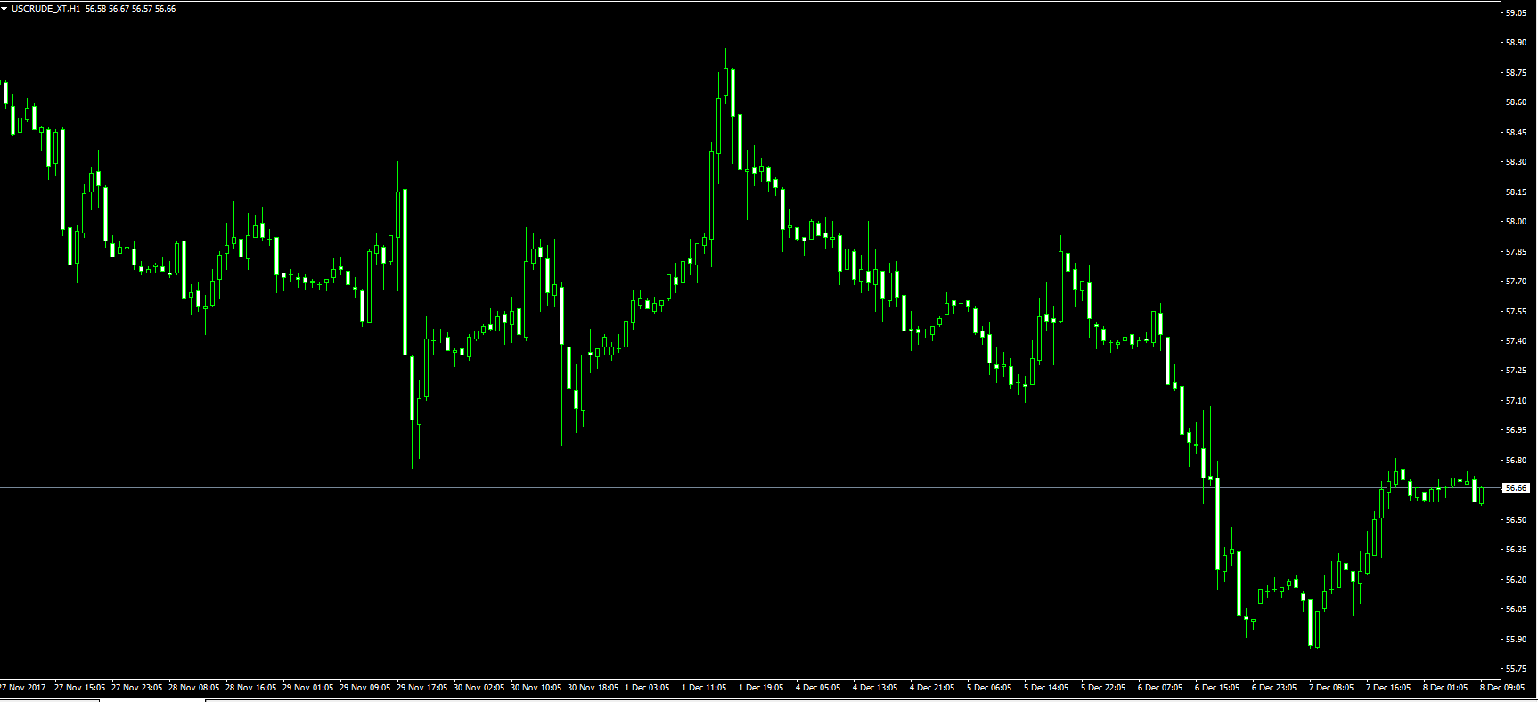Screen dimensions: 1538x702
Task: Select the 57.70 price level label
Action: pyautogui.click(x=1516, y=282)
